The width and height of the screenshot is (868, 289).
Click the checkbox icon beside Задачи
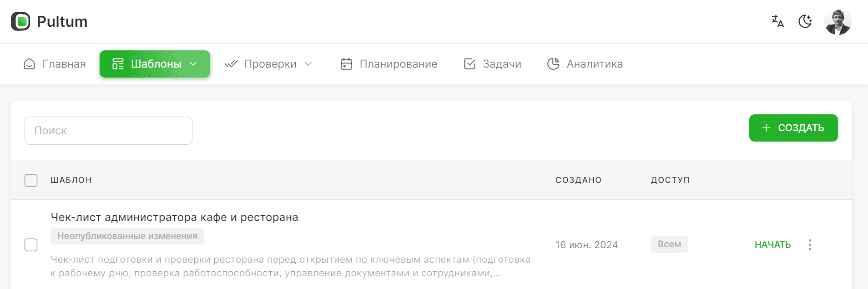(469, 64)
